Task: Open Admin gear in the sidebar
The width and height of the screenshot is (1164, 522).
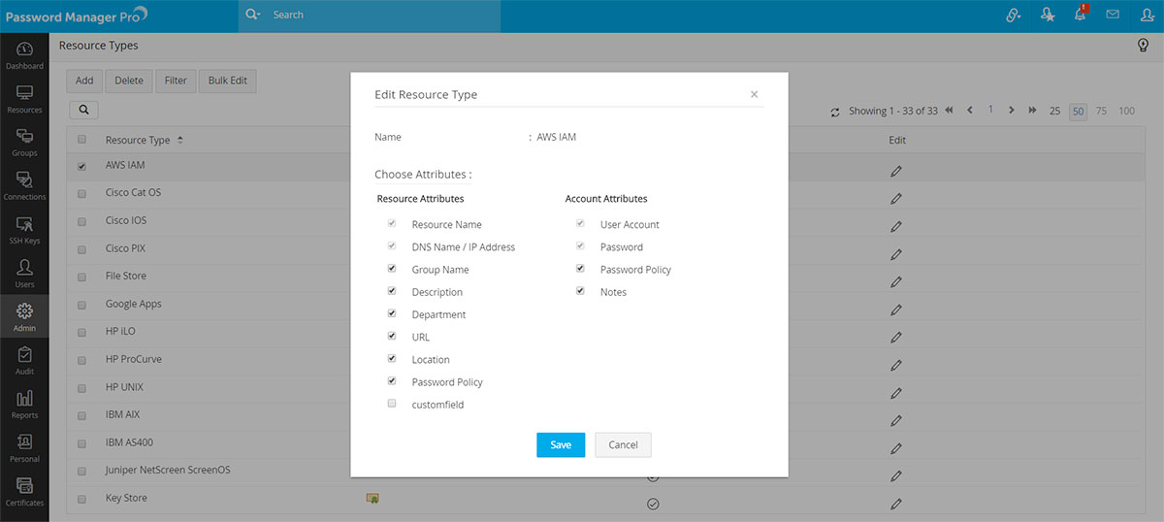Action: (24, 317)
